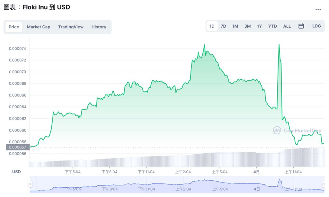The image size is (329, 197).
Task: Open the calendar date range picker
Action: tap(301, 26)
